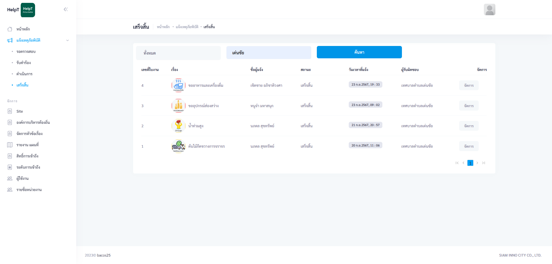Open สิทธิ์การเข้าถึง in sidebar
Viewport: 552px width, 264px height.
pos(27,156)
